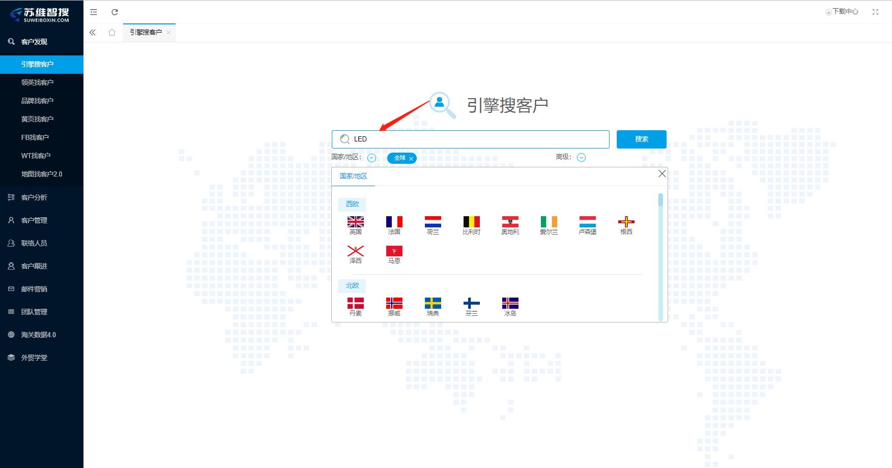Viewport: 892px width, 468px height.
Task: Open 客户跟进 from the sidebar
Action: (33, 266)
